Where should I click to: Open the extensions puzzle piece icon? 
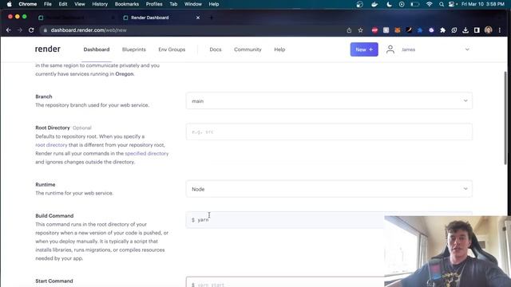tap(442, 30)
